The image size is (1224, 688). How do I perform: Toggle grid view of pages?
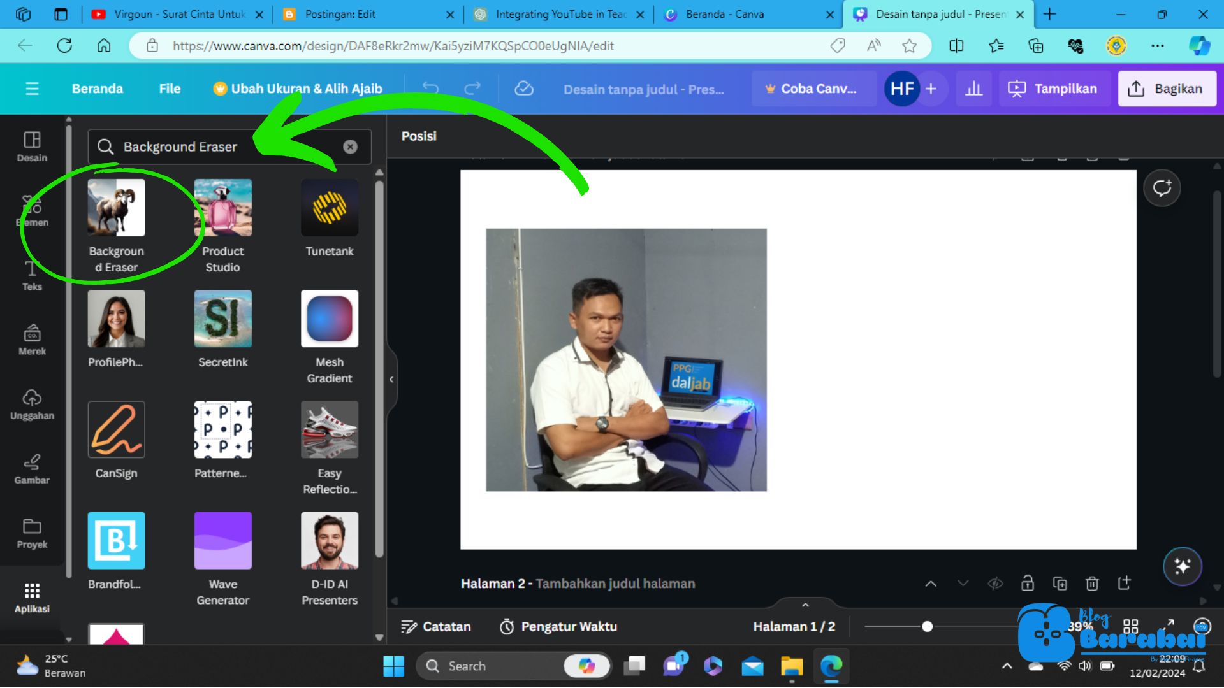(x=1130, y=627)
